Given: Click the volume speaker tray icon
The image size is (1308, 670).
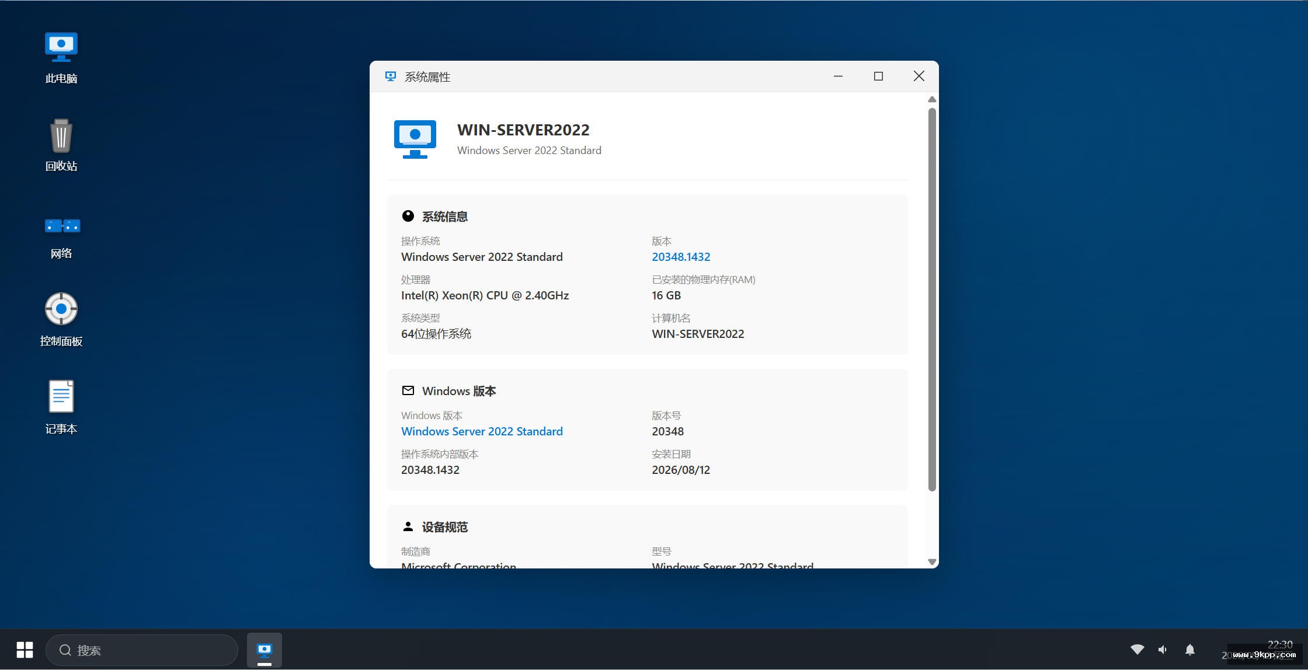Looking at the screenshot, I should coord(1163,650).
